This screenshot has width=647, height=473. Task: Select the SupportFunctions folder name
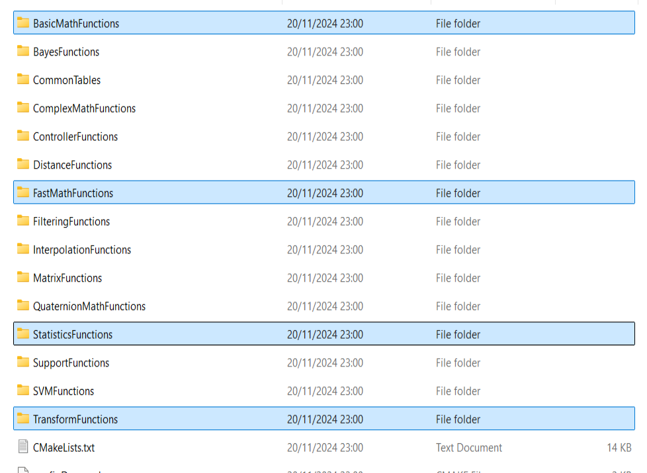pos(71,363)
